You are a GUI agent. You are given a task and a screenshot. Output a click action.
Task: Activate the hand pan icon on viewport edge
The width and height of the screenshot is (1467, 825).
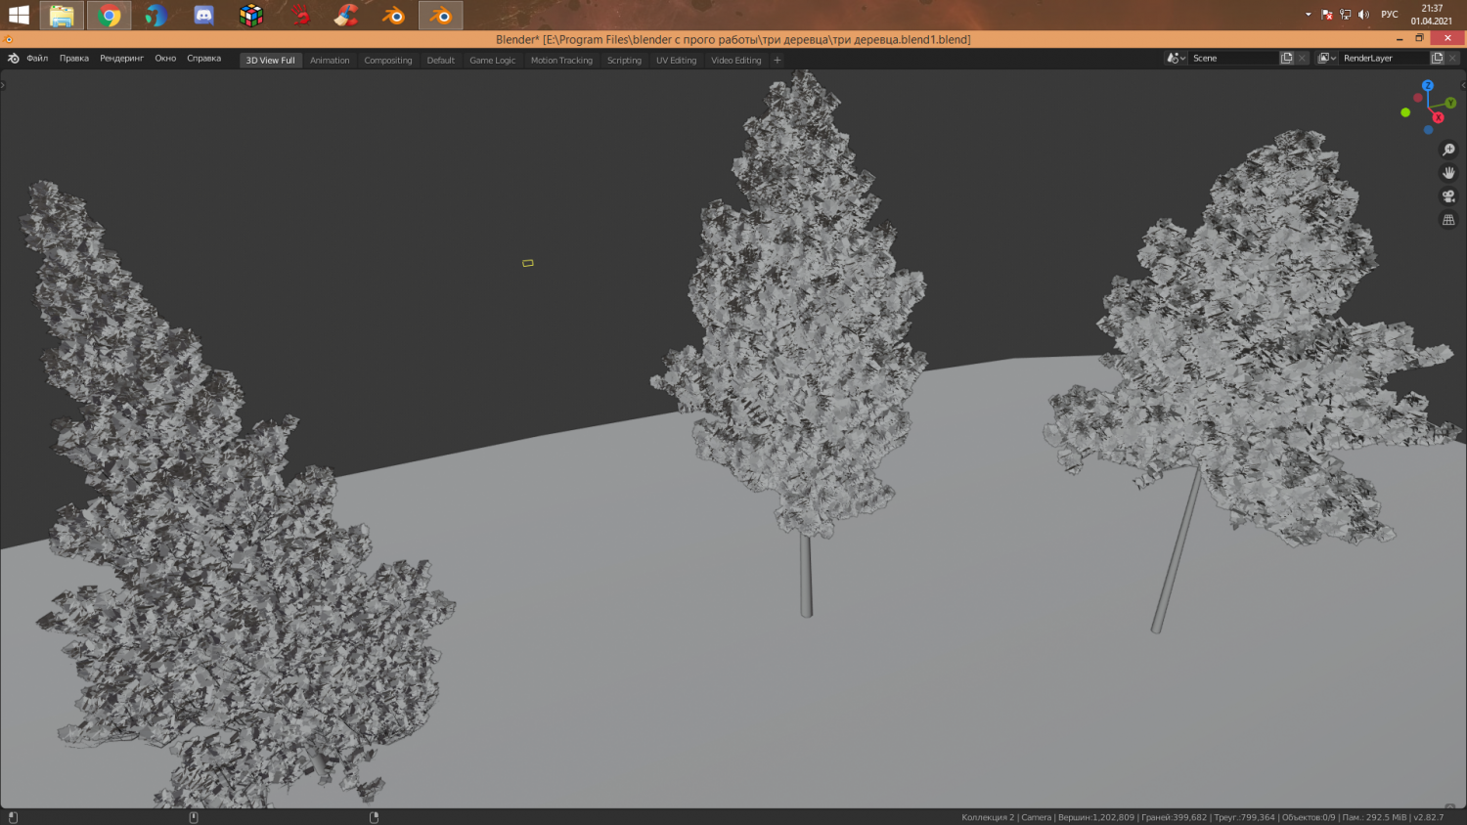point(1448,172)
